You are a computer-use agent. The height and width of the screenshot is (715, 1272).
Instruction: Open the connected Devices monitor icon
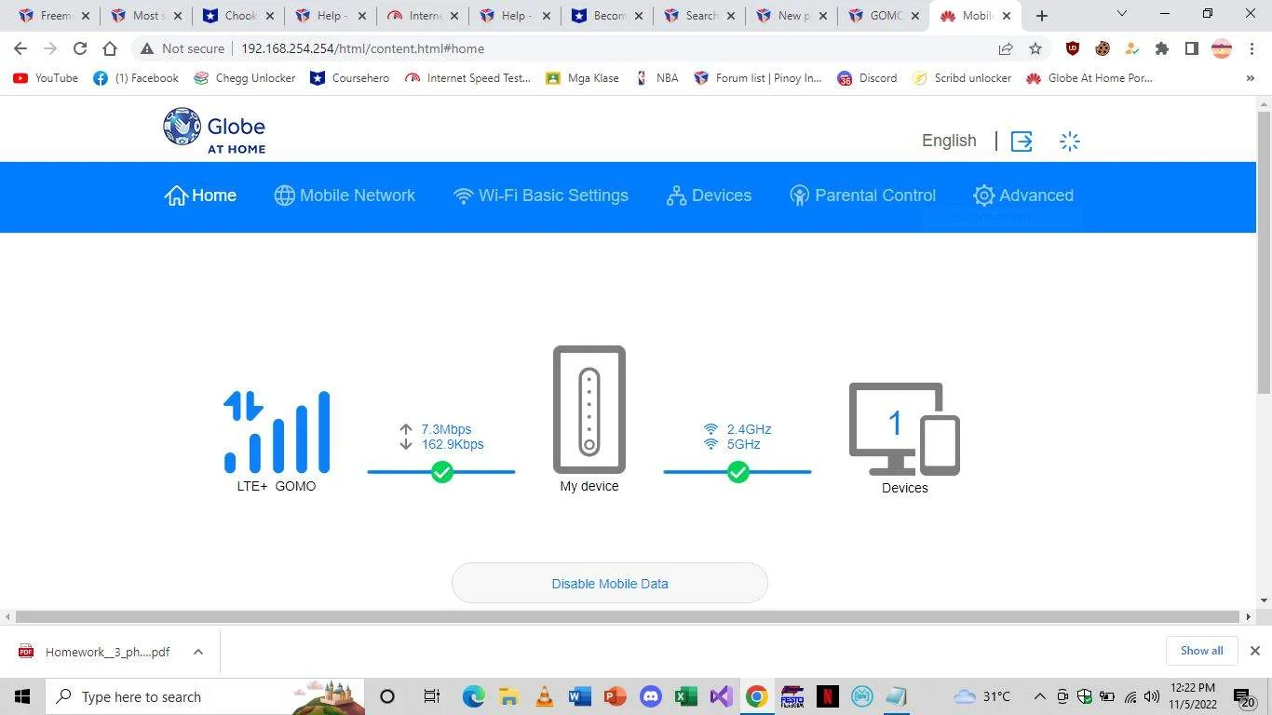pos(904,429)
